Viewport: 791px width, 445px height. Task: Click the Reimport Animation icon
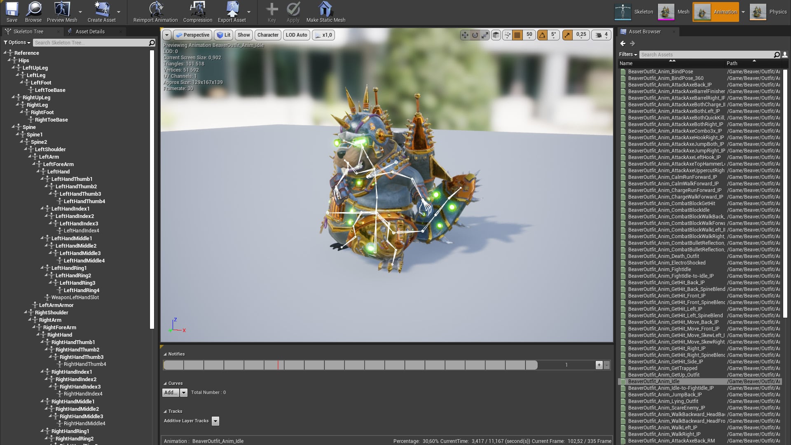pyautogui.click(x=155, y=12)
